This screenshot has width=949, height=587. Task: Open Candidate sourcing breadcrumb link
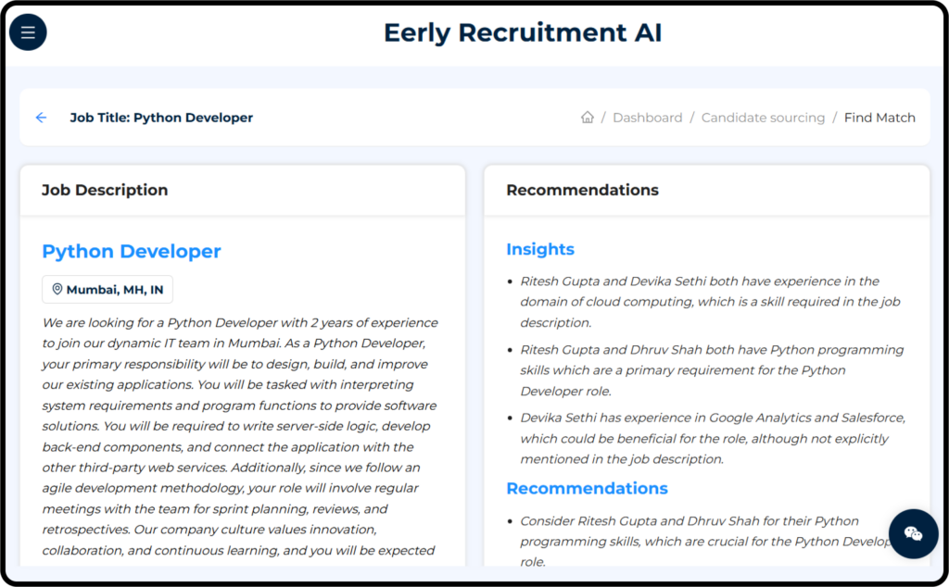763,118
